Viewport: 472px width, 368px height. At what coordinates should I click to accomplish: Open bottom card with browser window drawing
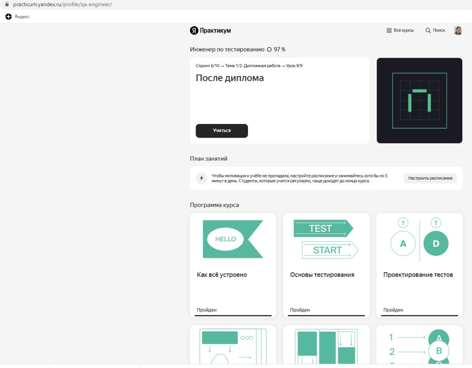233,345
